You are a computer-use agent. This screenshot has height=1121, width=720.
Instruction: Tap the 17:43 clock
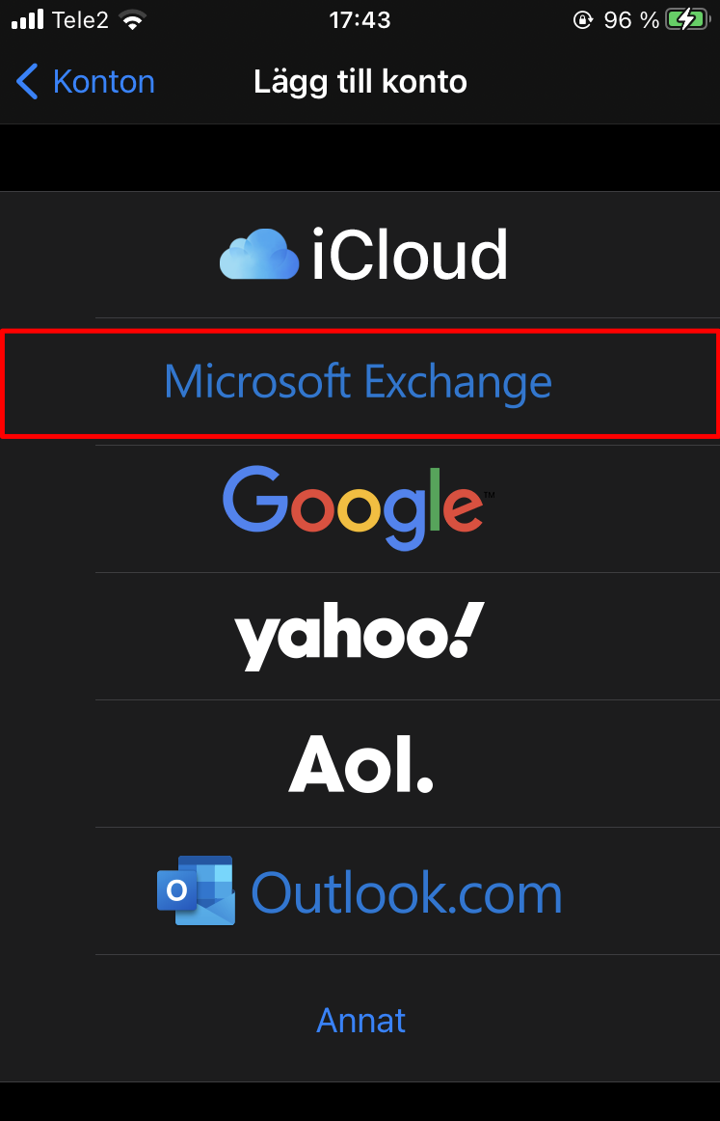tap(360, 20)
